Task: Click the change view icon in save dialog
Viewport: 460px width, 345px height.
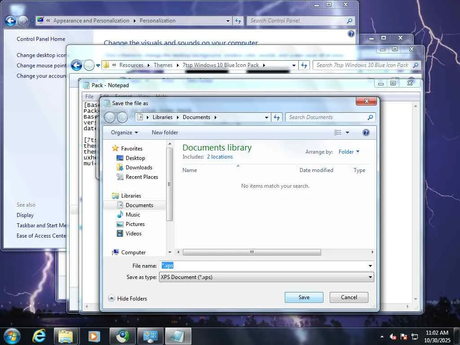Action: 338,133
